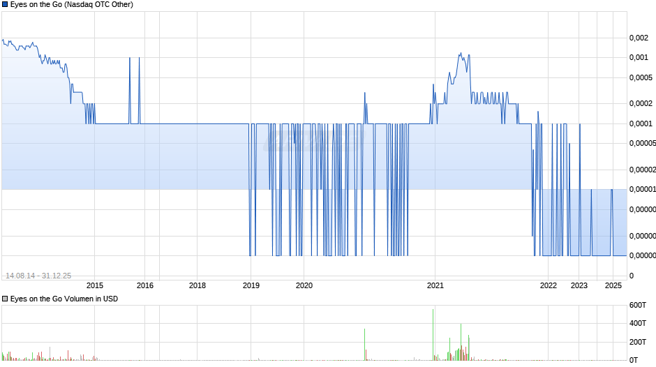
Task: Select the 2016 label on the time axis
Action: (x=145, y=285)
